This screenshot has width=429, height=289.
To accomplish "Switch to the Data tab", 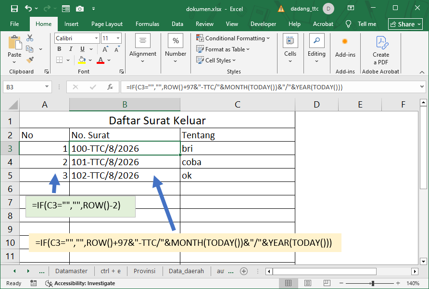I will 177,24.
